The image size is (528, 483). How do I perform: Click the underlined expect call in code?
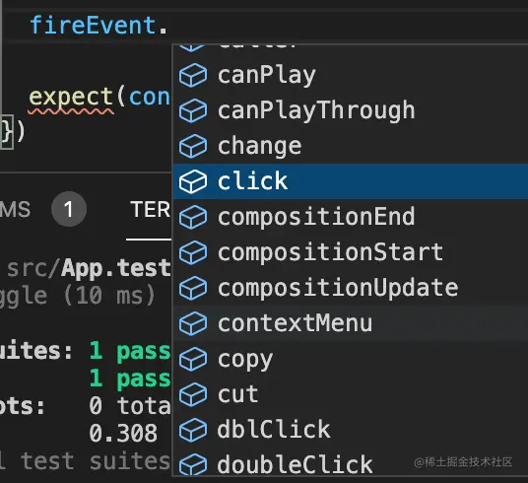point(71,97)
